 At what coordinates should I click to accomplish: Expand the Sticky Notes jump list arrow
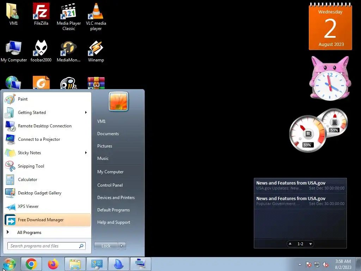coord(86,153)
